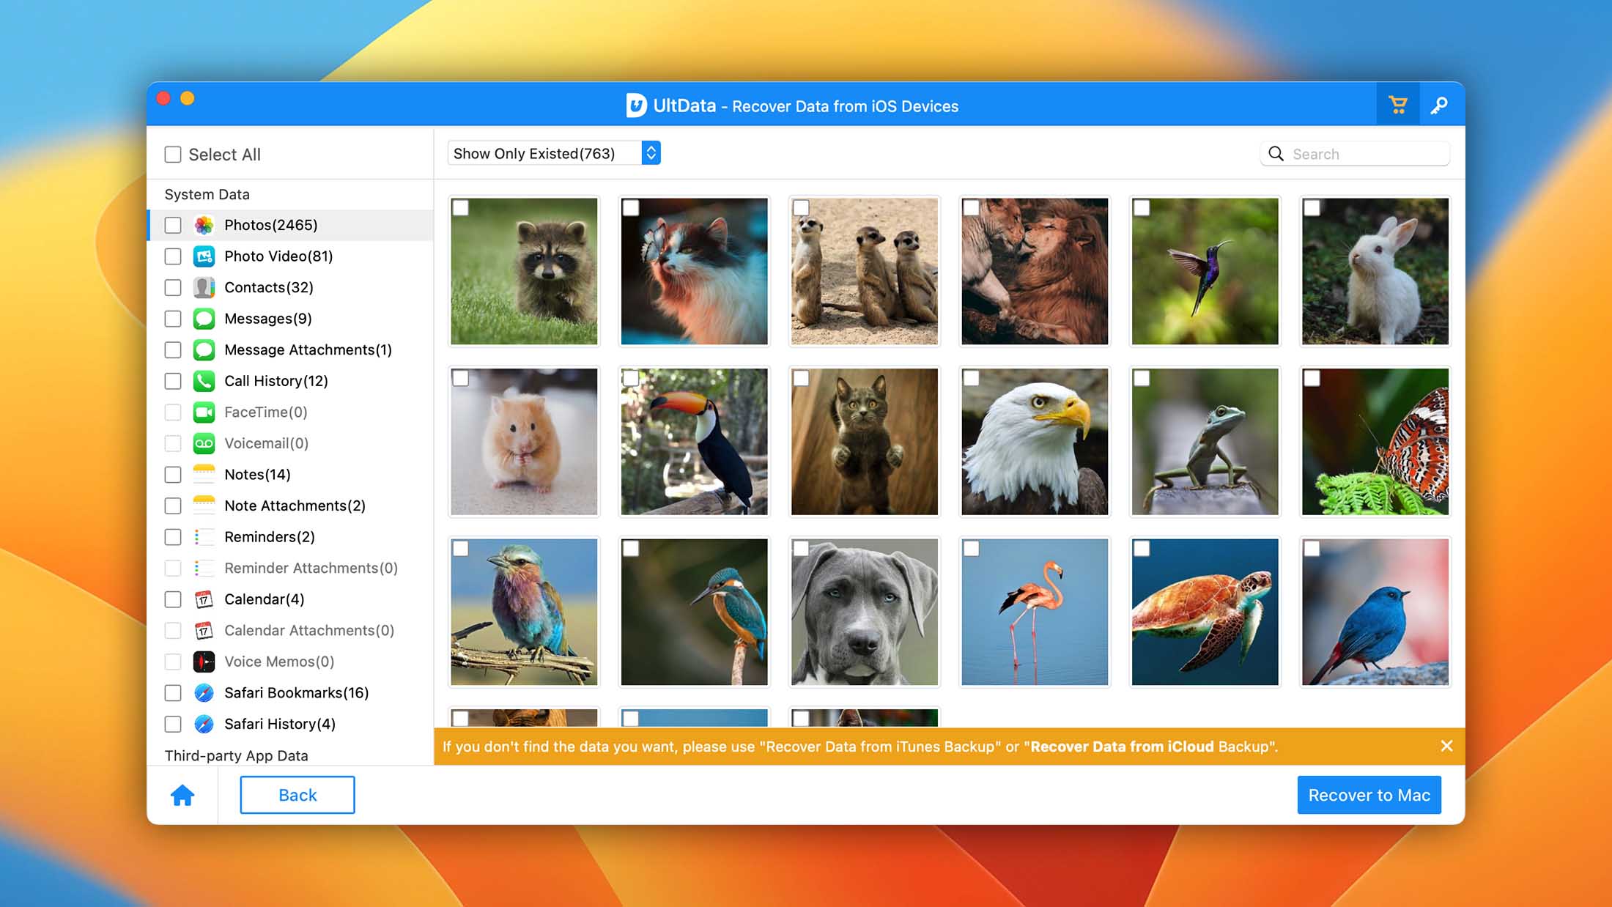
Task: Dismiss the orange notification banner
Action: click(x=1446, y=746)
